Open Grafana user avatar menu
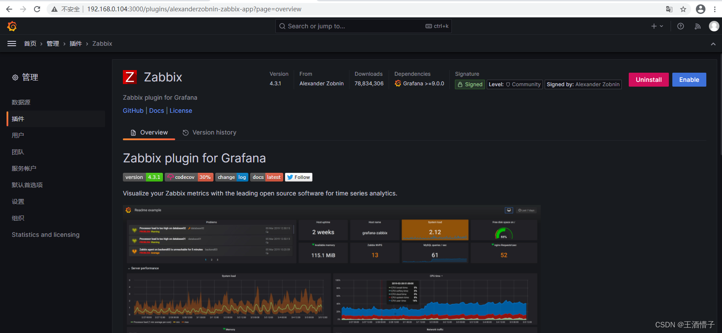Viewport: 722px width, 333px height. tap(714, 26)
